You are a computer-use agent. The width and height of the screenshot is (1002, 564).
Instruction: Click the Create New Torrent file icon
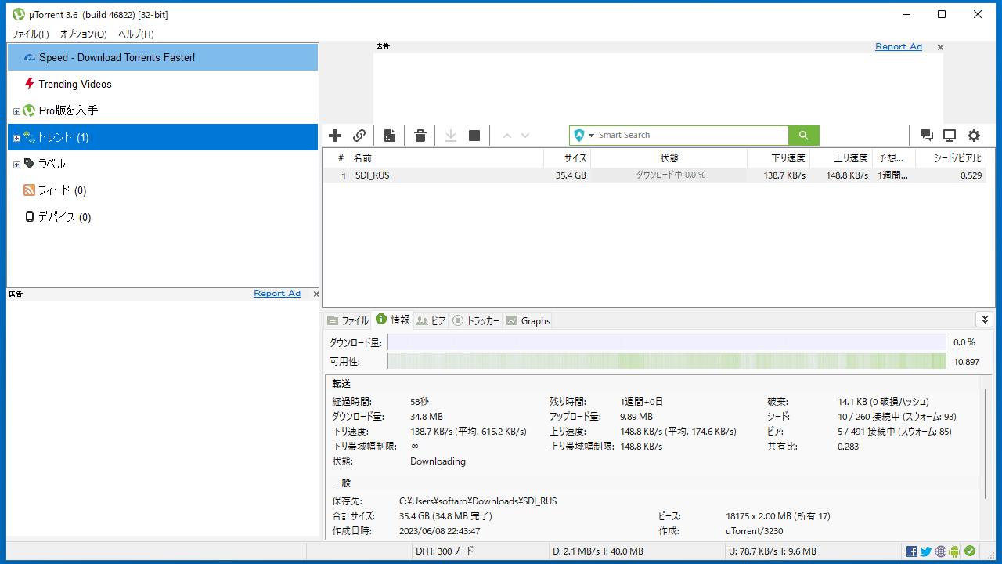pyautogui.click(x=390, y=136)
